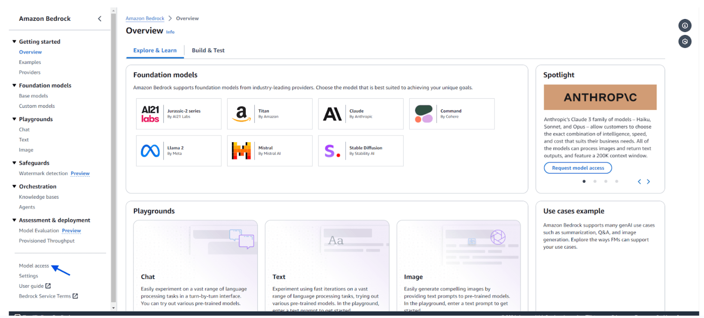Click the AI21 Labs logo icon

(x=150, y=114)
